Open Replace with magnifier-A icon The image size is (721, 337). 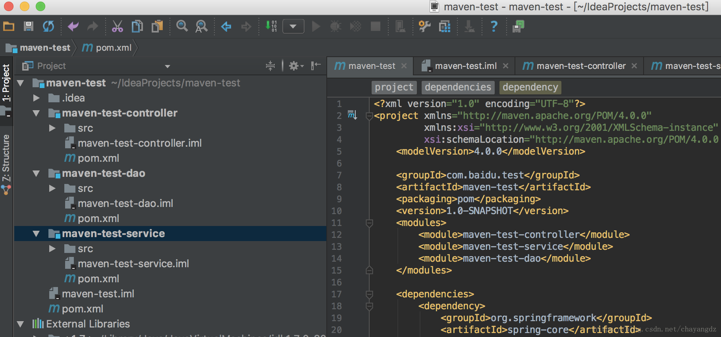pyautogui.click(x=202, y=27)
